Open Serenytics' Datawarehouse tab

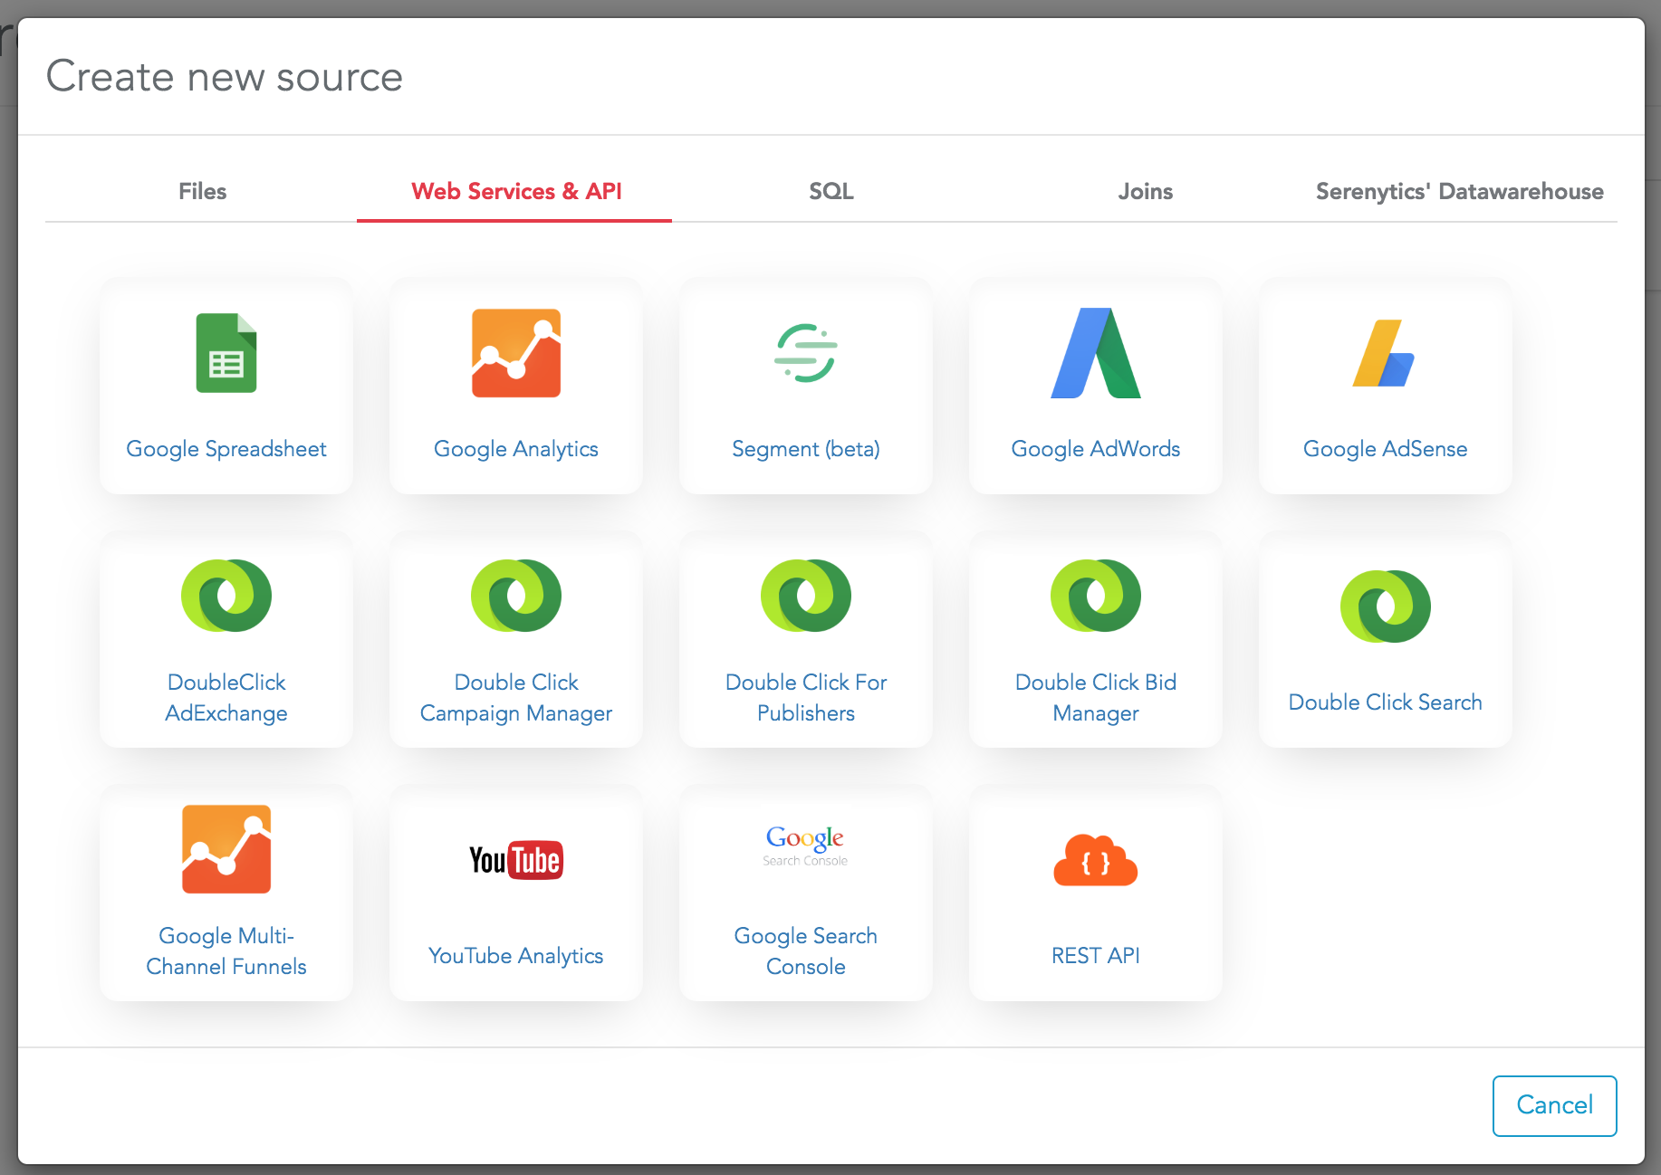[1459, 192]
